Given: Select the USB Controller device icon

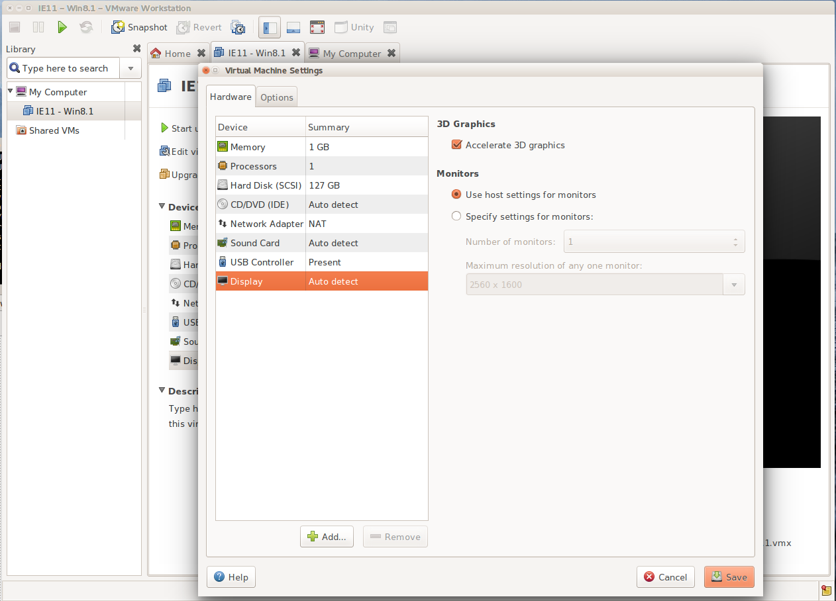Looking at the screenshot, I should (223, 262).
